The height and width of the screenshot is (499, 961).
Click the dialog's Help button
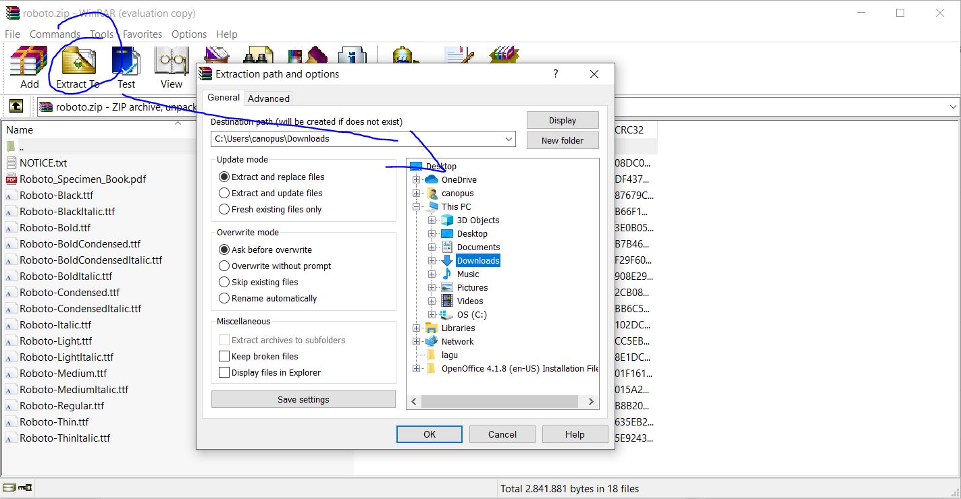tap(575, 434)
